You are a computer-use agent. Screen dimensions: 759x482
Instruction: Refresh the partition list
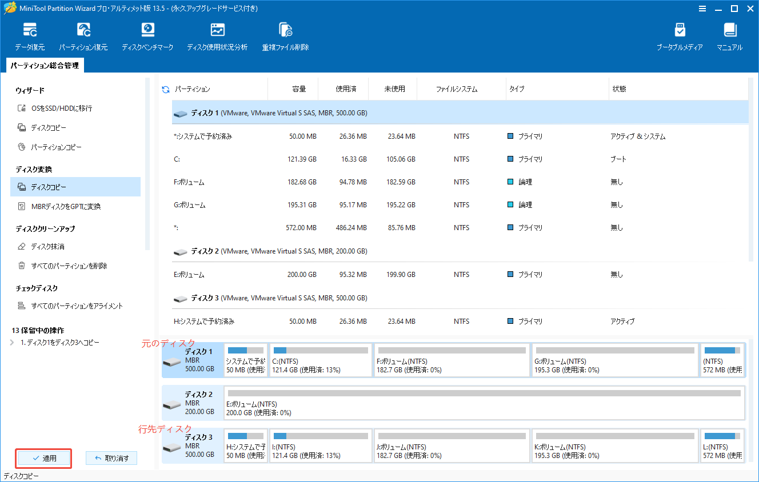164,89
